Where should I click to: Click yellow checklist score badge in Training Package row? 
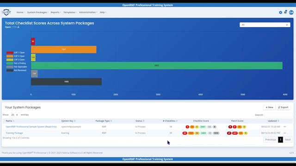pos(197,133)
